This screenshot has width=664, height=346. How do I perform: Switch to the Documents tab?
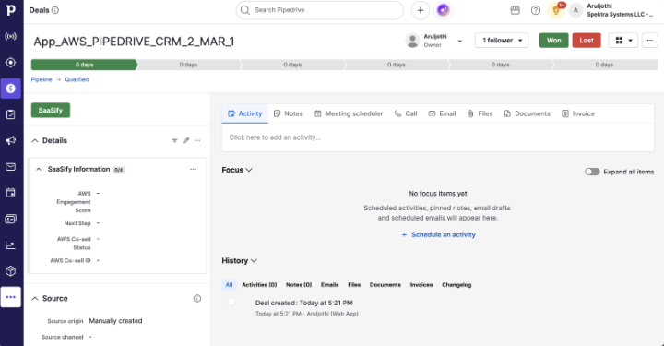(528, 113)
